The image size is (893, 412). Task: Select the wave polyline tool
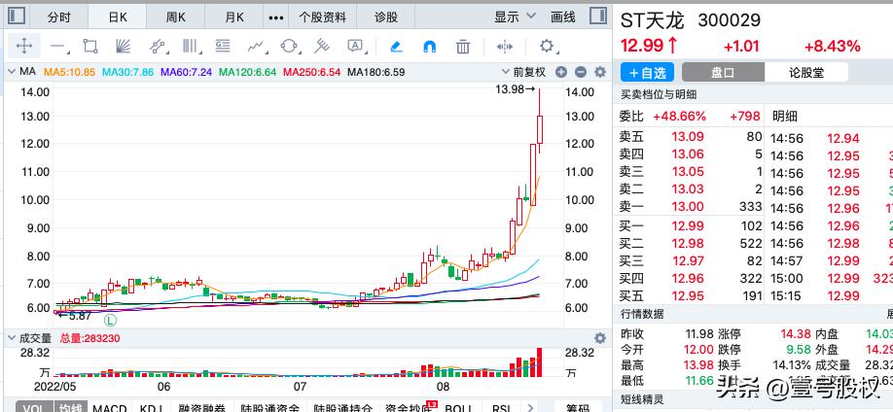coord(256,46)
